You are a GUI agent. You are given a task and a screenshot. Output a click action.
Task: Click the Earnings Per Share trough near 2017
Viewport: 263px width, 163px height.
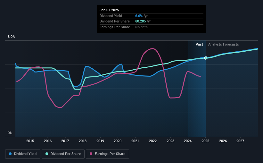coord(61,107)
